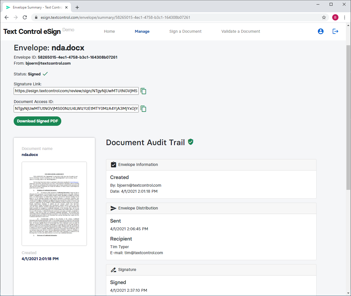This screenshot has width=351, height=296.
Task: Open the nda.docx document thumbnail
Action: pyautogui.click(x=54, y=204)
